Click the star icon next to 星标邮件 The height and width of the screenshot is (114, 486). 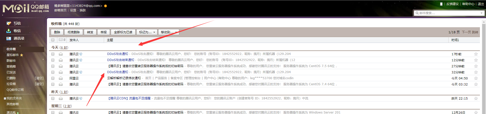tap(22, 55)
